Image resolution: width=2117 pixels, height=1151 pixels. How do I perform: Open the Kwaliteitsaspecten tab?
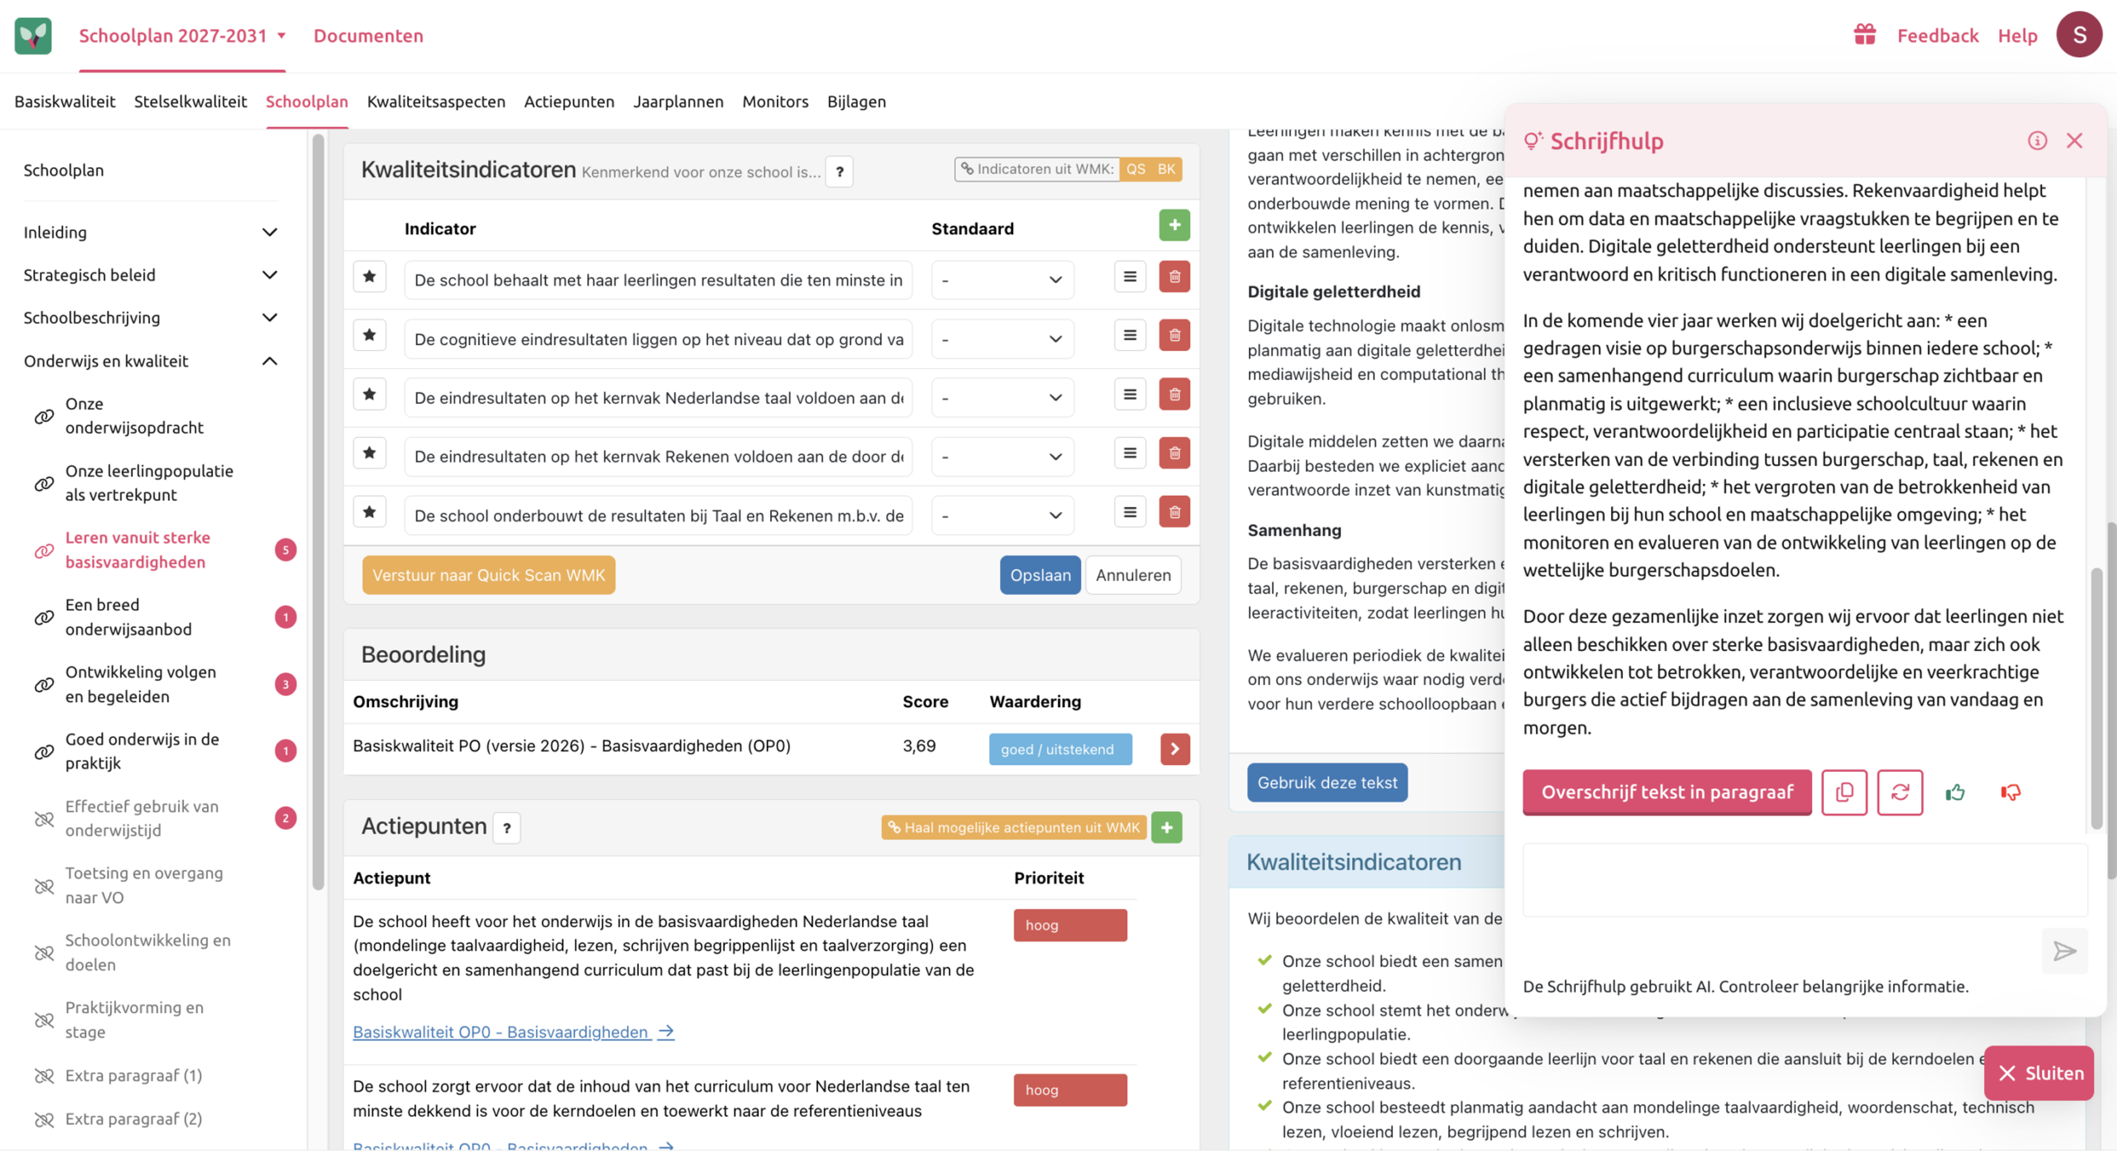click(x=437, y=101)
